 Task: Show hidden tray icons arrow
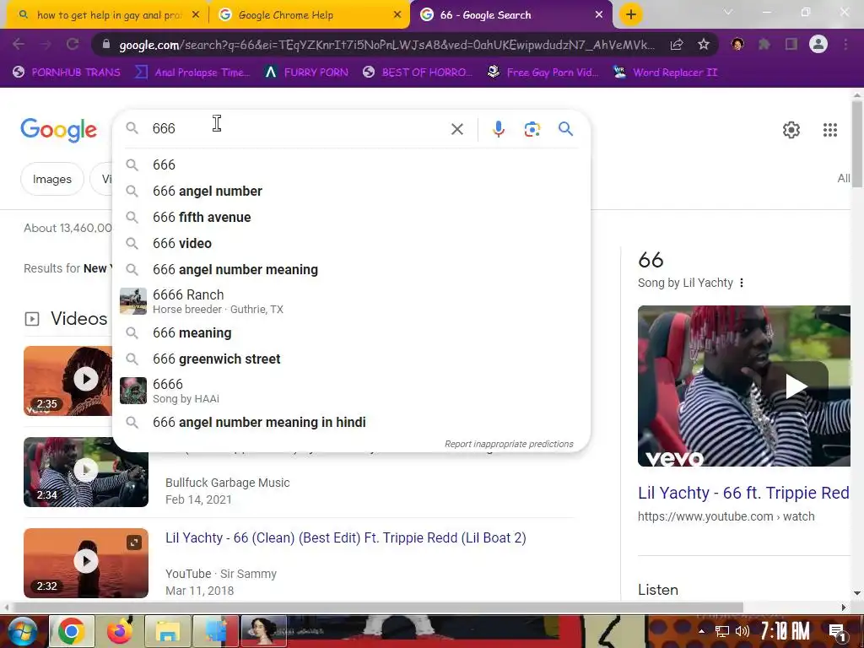[701, 631]
